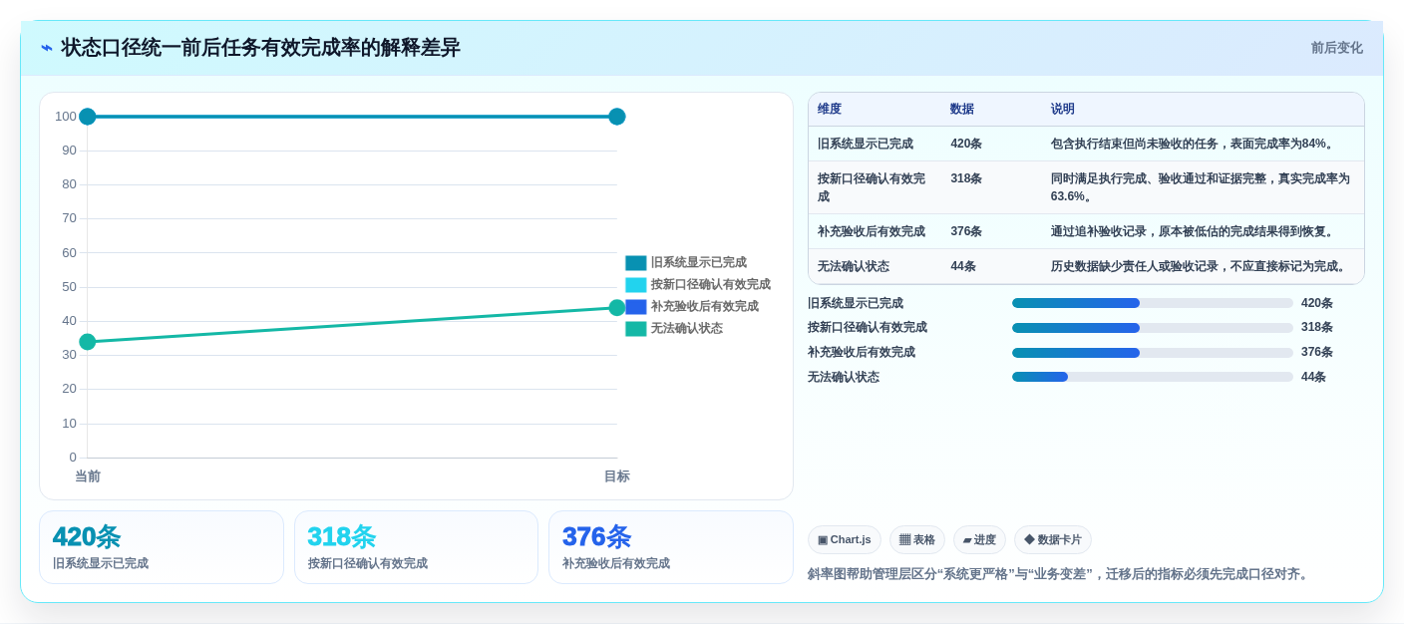The width and height of the screenshot is (1404, 624).
Task: Click description about 历史数据缺少责任人
Action: [1201, 267]
